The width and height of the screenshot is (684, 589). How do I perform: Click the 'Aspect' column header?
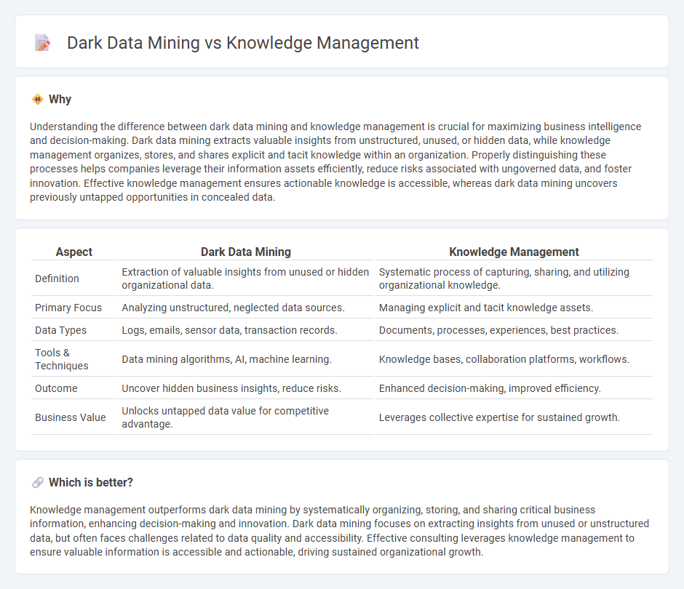74,252
